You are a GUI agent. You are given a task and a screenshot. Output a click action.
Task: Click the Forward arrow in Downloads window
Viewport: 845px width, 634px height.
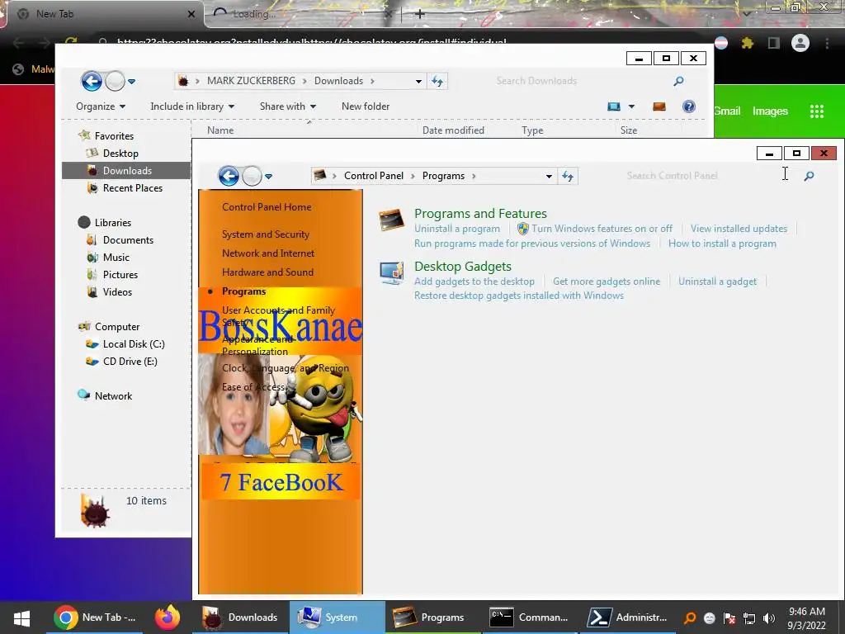115,82
